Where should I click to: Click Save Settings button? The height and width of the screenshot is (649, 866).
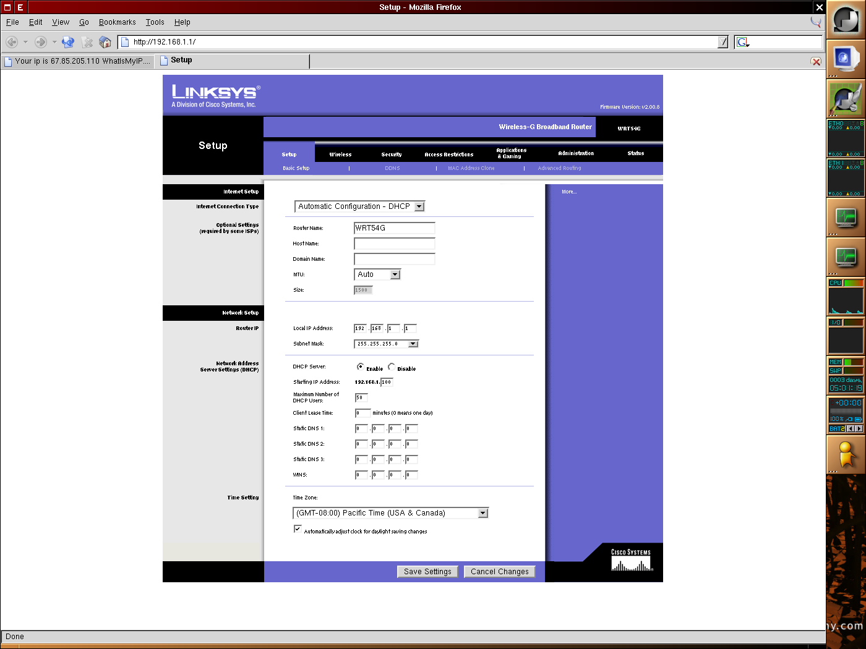coord(428,572)
